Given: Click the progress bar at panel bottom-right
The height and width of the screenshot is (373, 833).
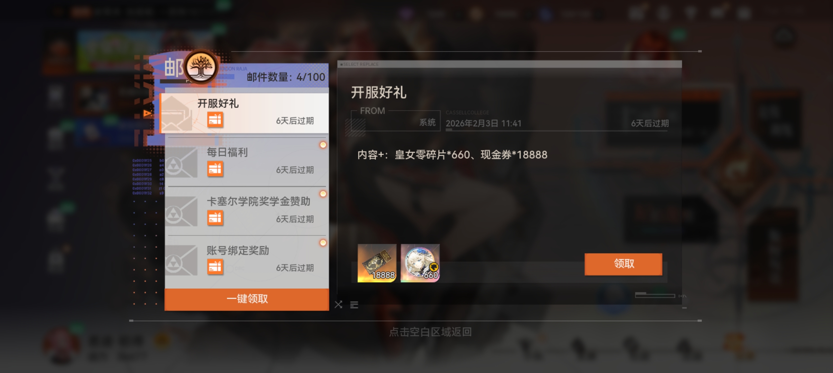Looking at the screenshot, I should point(655,295).
